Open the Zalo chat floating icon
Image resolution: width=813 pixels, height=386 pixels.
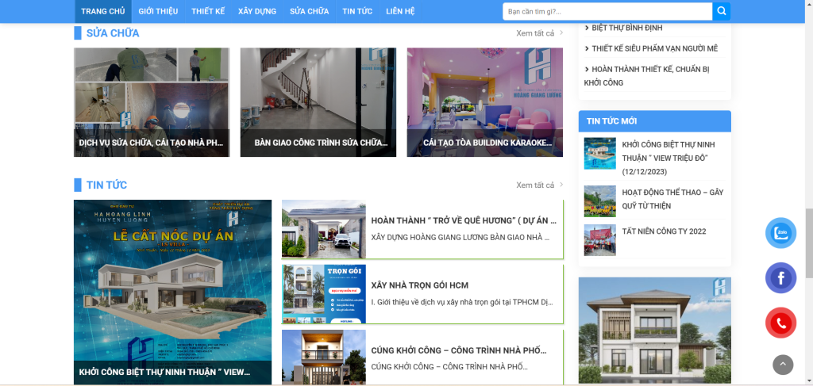click(780, 233)
